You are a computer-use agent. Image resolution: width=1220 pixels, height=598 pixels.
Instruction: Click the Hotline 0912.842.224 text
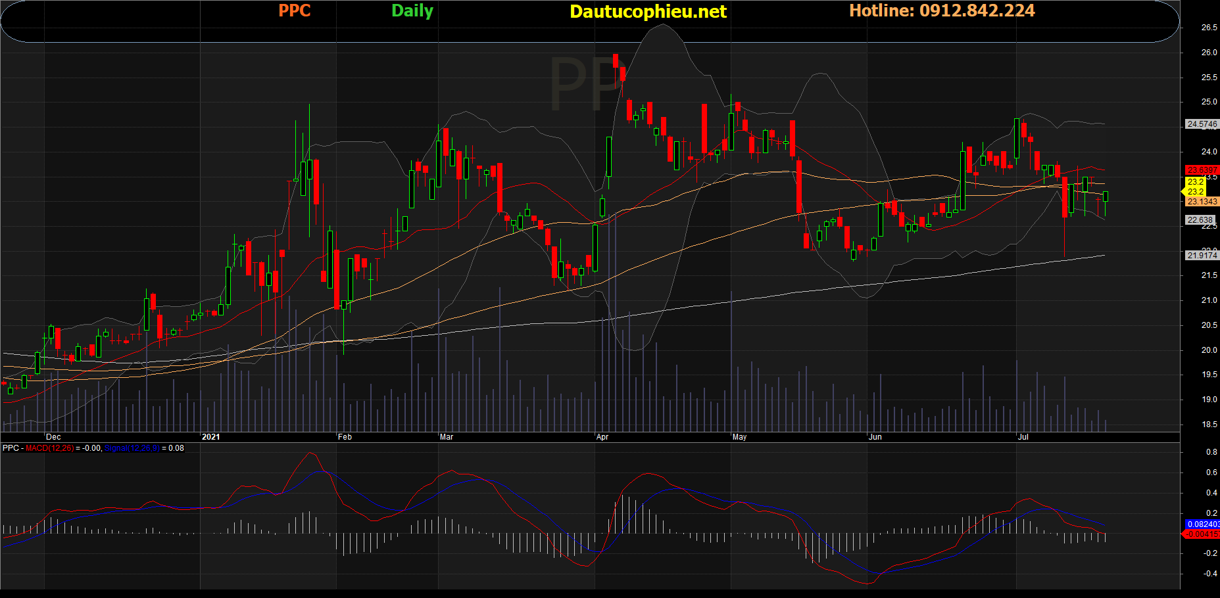tap(941, 11)
